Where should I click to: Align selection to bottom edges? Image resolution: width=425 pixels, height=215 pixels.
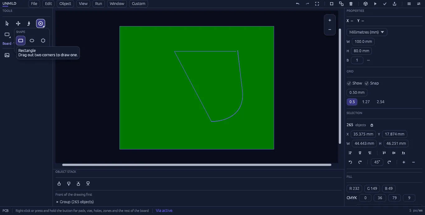tap(404, 153)
